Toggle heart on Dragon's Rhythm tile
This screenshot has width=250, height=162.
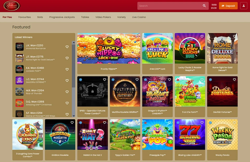pyautogui.click(x=169, y=79)
